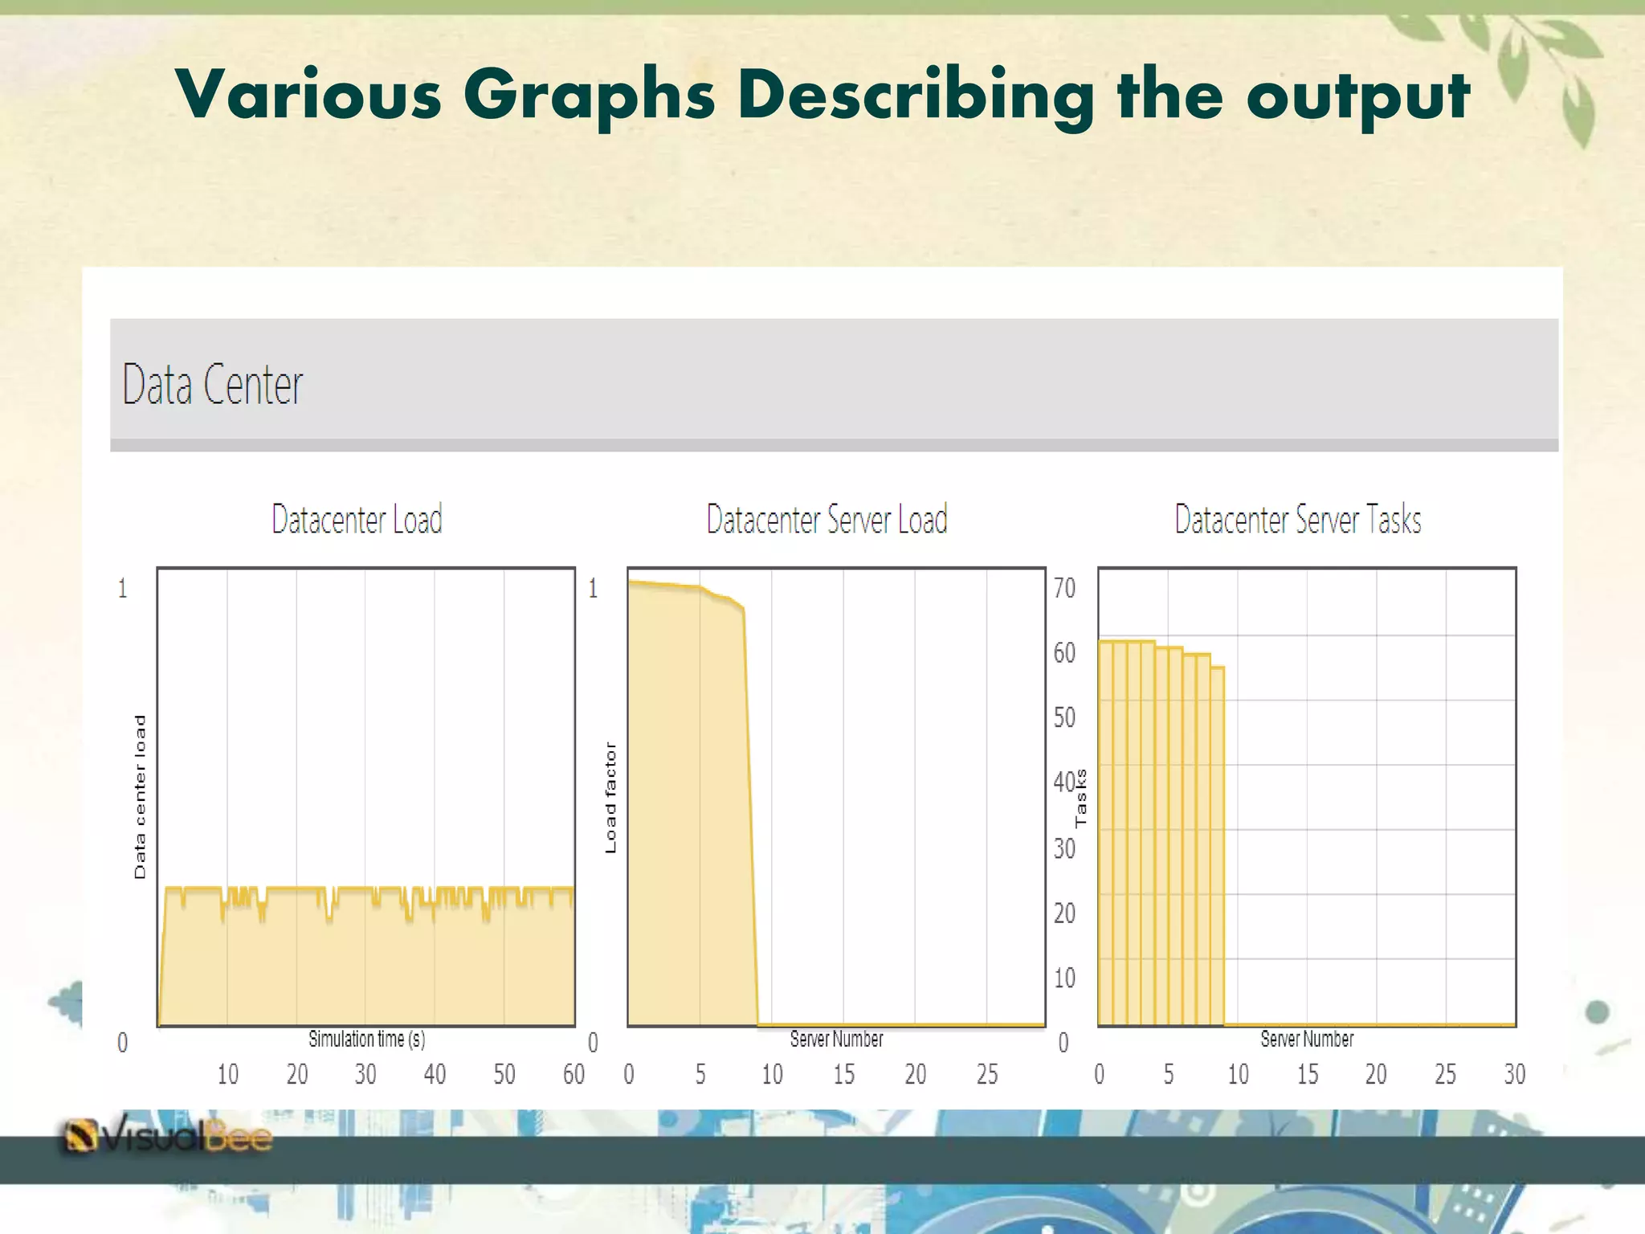Screen dimensions: 1645x1234
Task: Click the VisualBee logo
Action: pyautogui.click(x=167, y=1136)
